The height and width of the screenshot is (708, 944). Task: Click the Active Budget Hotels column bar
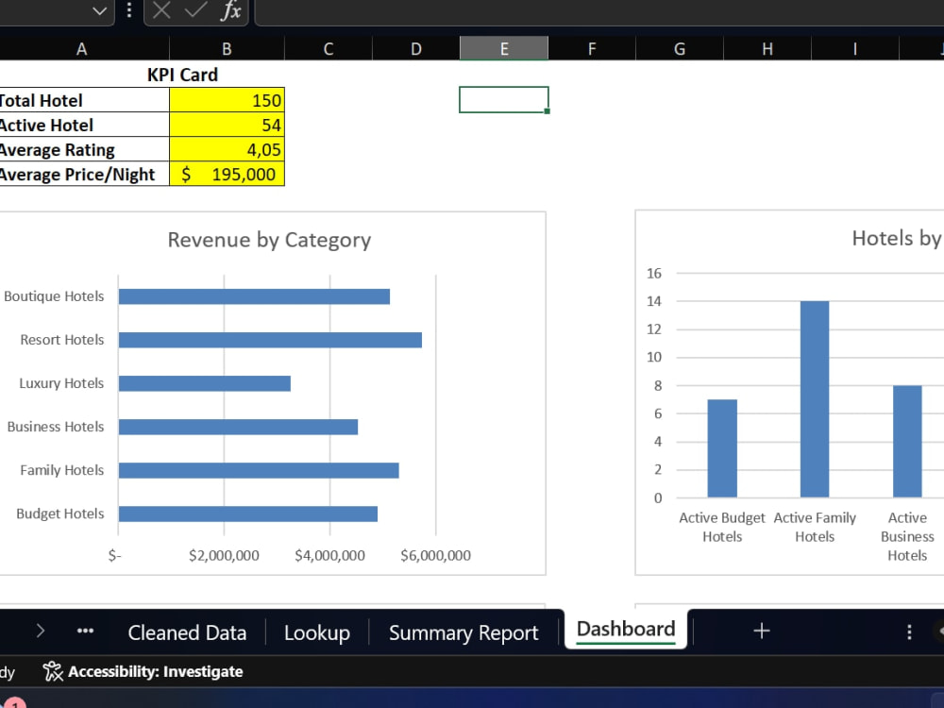[x=722, y=448]
